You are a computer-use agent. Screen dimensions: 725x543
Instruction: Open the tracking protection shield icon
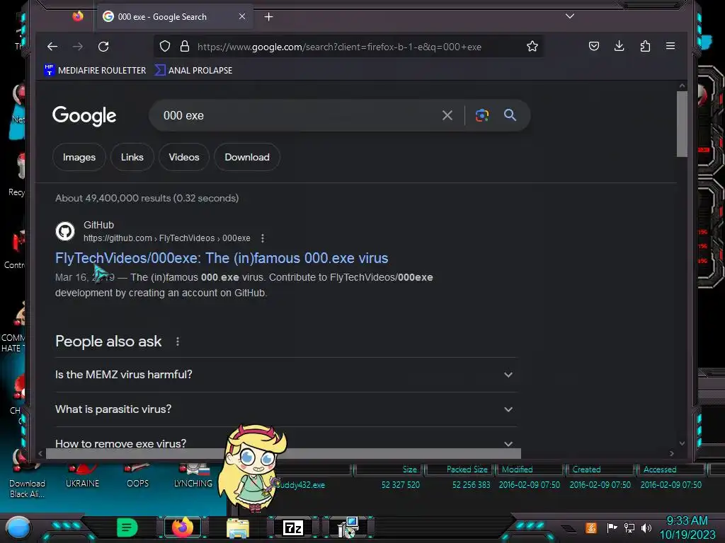(x=165, y=47)
